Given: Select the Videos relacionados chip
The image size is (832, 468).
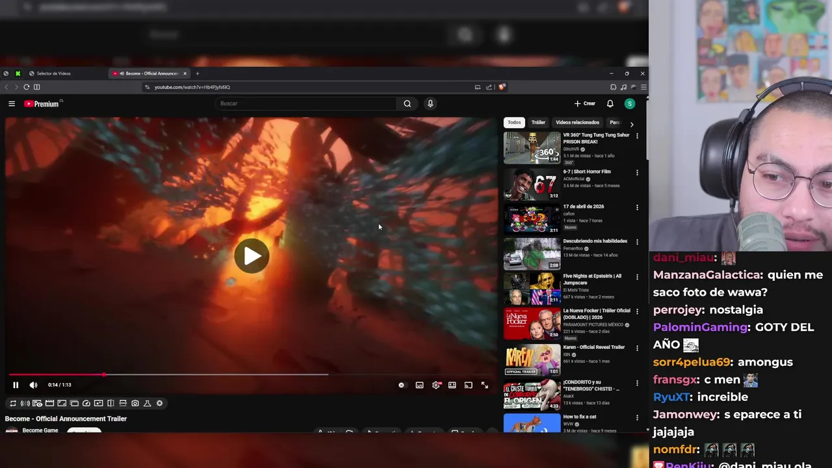Looking at the screenshot, I should coord(577,122).
